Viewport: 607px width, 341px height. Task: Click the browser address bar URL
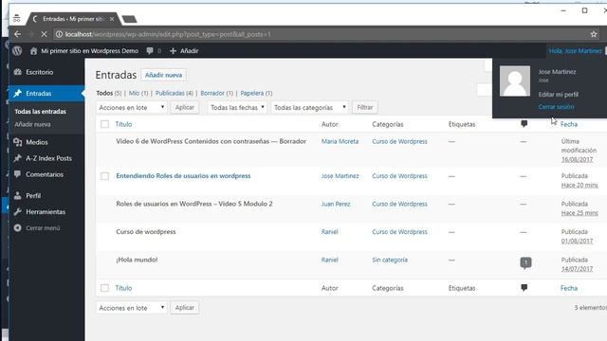click(x=168, y=34)
